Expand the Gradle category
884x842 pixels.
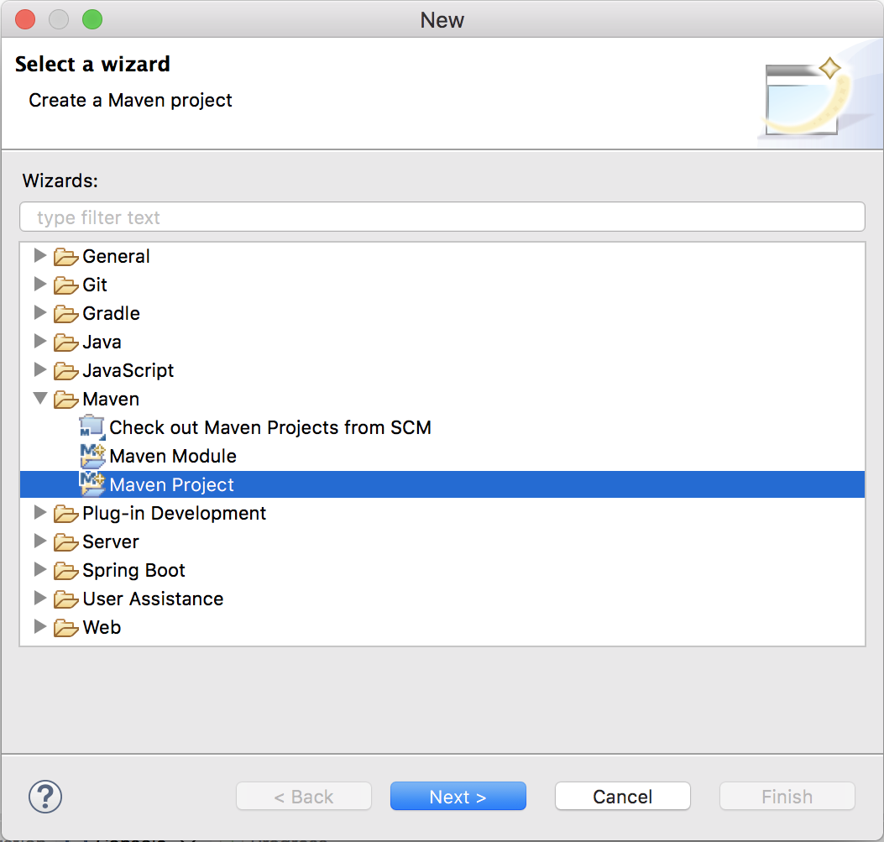pyautogui.click(x=39, y=313)
